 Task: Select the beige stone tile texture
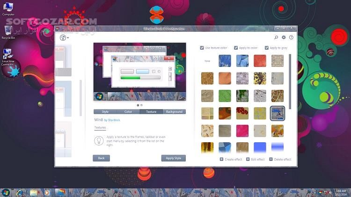[x=278, y=61]
